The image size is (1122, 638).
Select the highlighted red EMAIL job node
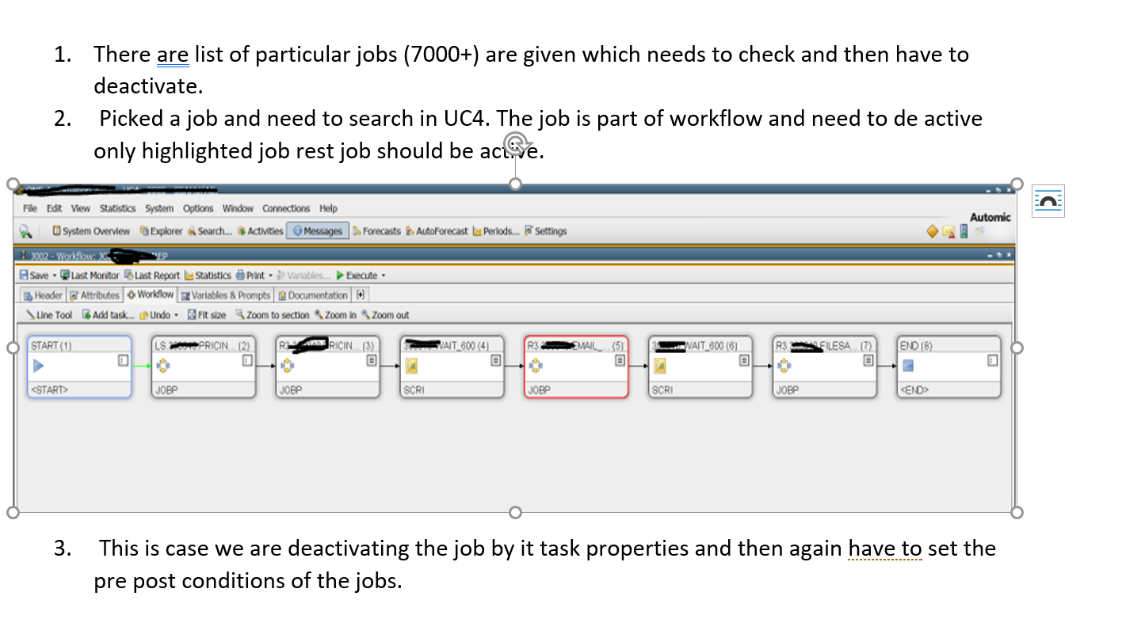pos(576,366)
